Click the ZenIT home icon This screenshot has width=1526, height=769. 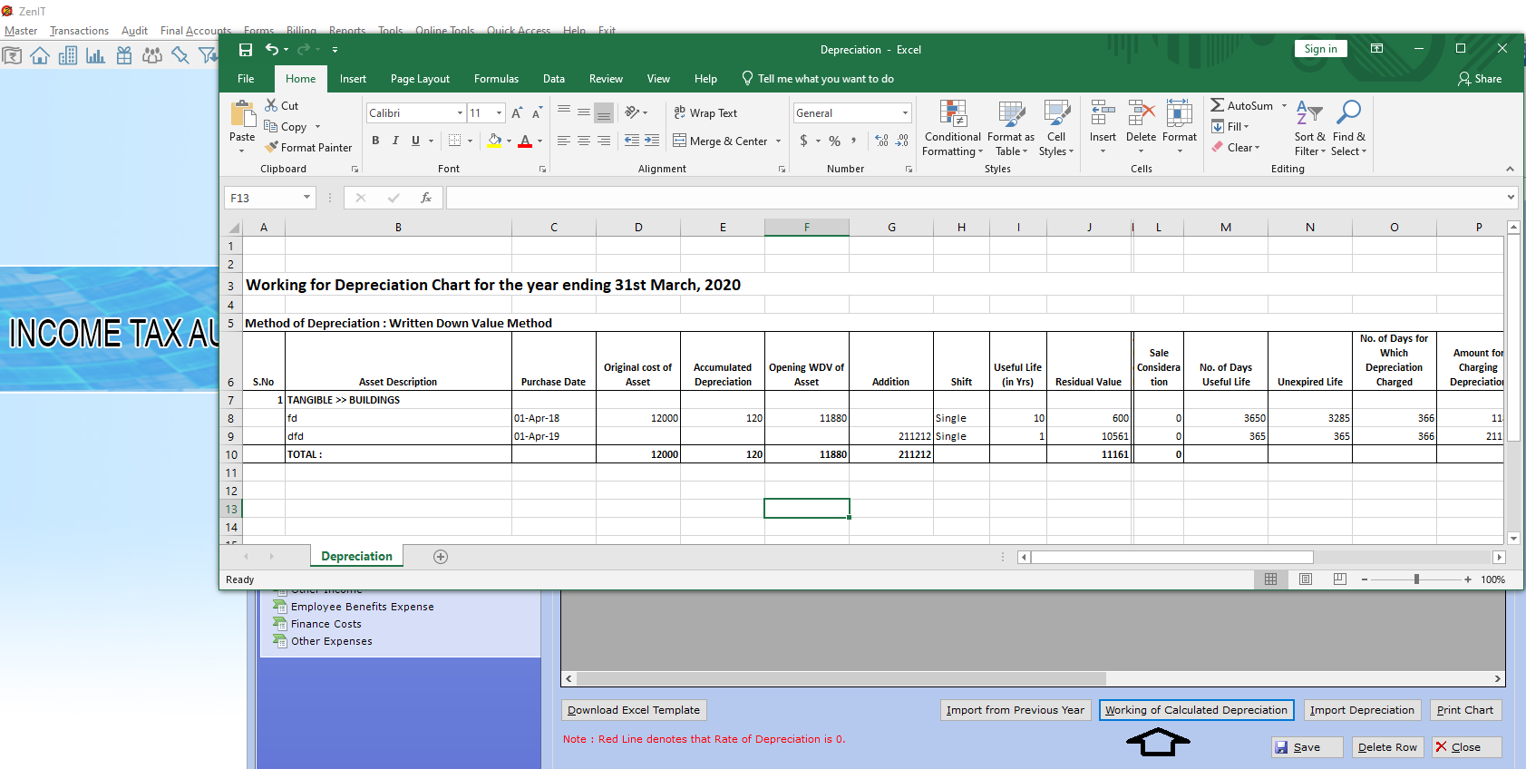click(x=40, y=56)
